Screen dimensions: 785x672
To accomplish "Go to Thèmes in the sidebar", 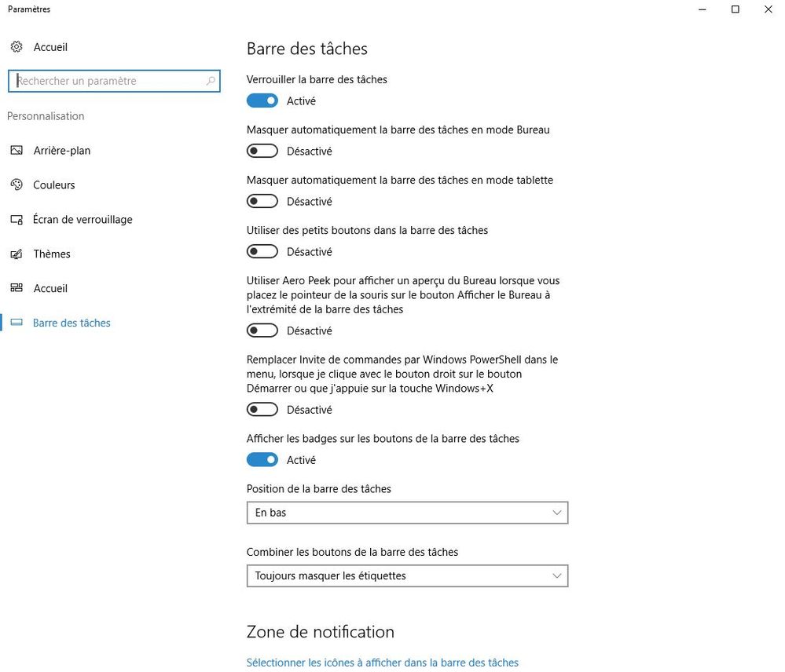I will (x=52, y=254).
